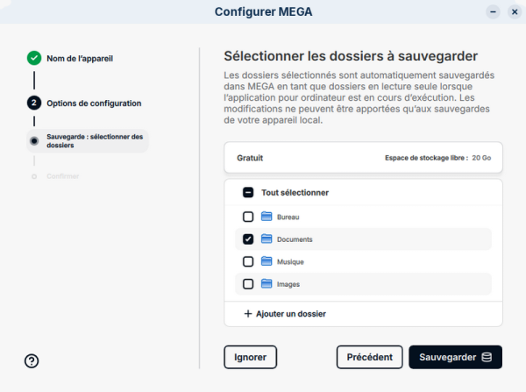Click the Images folder icon
Viewport: 526px width, 392px height.
pyautogui.click(x=267, y=284)
